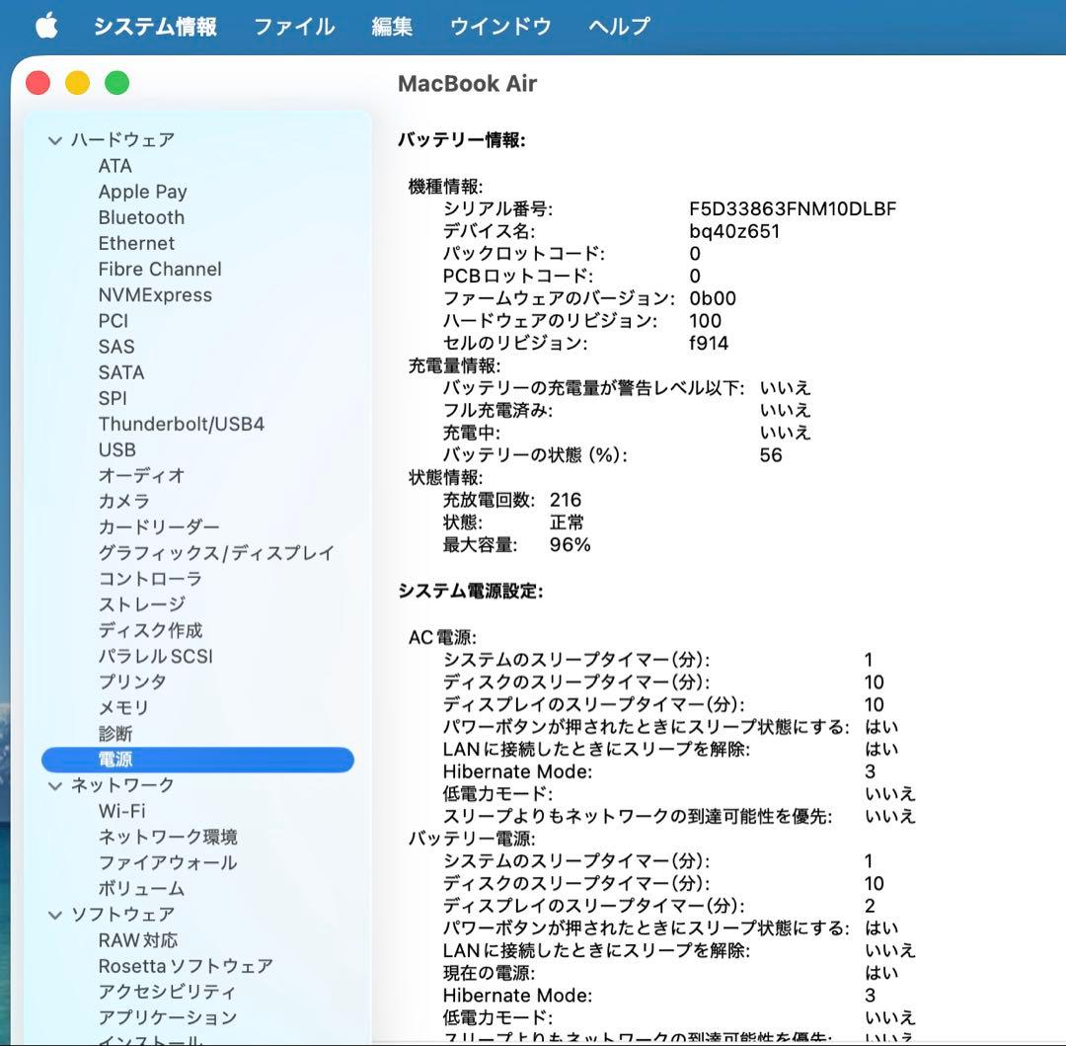This screenshot has width=1066, height=1046.
Task: Select NVMExpress in the sidebar
Action: (155, 295)
